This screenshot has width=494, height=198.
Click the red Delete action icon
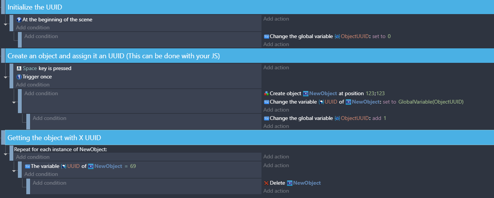click(x=266, y=183)
